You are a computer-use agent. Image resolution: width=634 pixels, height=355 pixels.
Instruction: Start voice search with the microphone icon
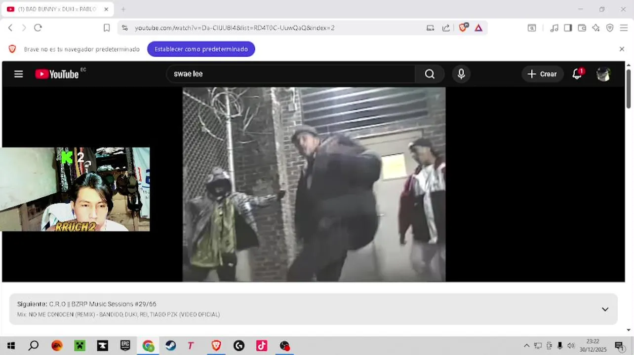(x=461, y=74)
